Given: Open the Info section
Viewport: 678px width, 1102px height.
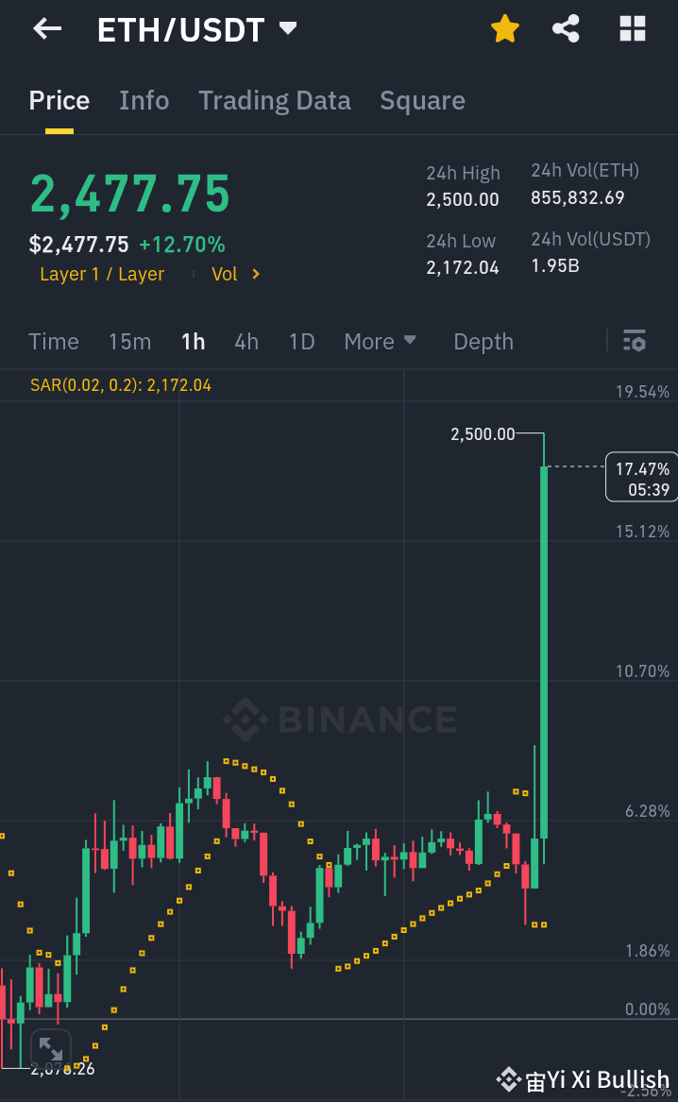Looking at the screenshot, I should pos(144,100).
